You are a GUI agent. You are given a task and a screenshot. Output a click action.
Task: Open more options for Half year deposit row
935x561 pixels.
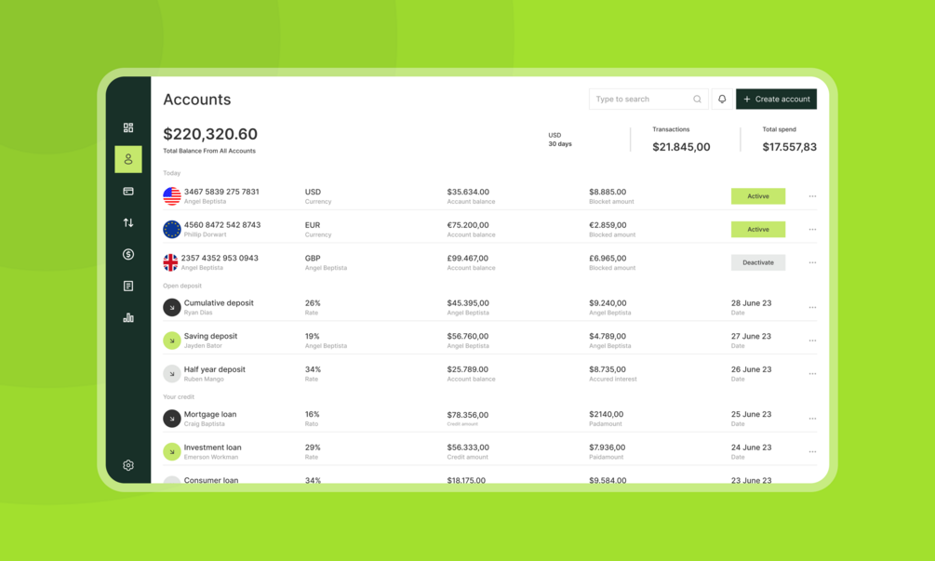pyautogui.click(x=812, y=374)
